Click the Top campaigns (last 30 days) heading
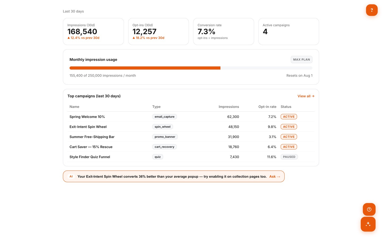Screen dimensions: 382x238 94,96
